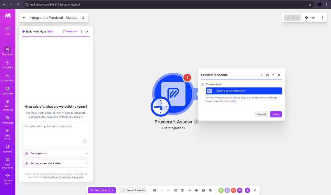Open the AI favorites icon
The height and width of the screenshot is (195, 331).
pyautogui.click(x=240, y=190)
